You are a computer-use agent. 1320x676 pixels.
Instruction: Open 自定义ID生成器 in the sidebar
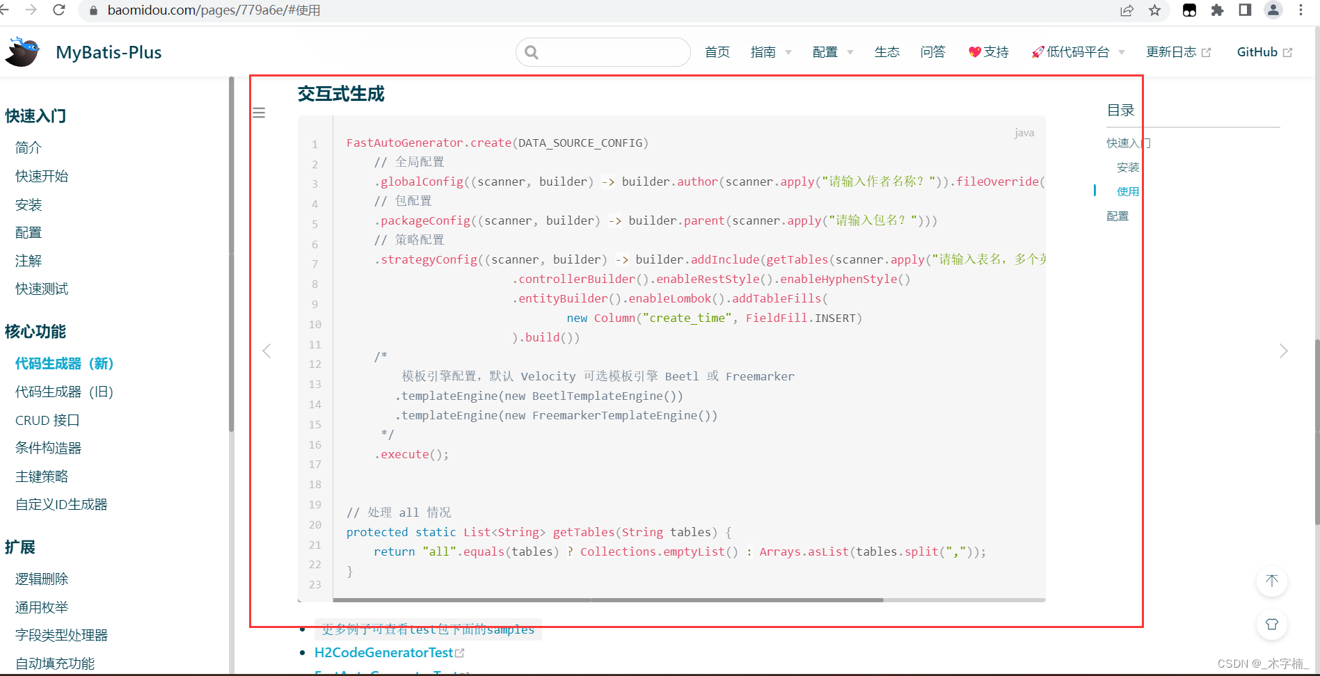(x=61, y=504)
